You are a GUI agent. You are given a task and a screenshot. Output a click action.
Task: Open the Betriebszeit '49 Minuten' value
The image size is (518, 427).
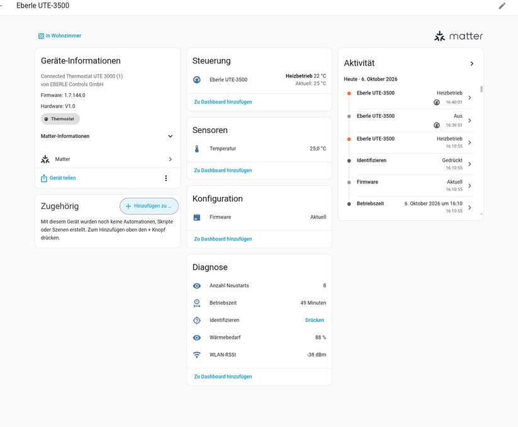pos(313,303)
